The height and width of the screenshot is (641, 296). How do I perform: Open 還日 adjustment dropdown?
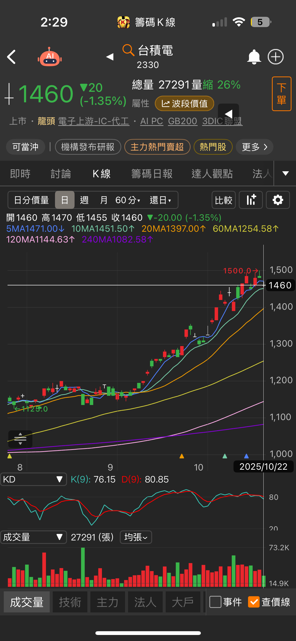pos(160,200)
